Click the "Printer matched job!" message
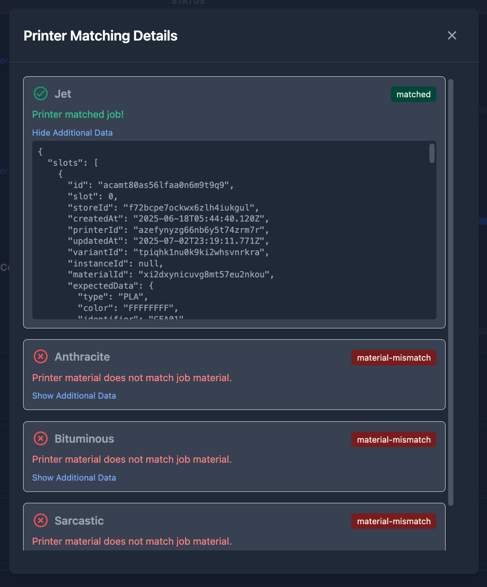Viewport: 487px width, 587px height. click(78, 114)
